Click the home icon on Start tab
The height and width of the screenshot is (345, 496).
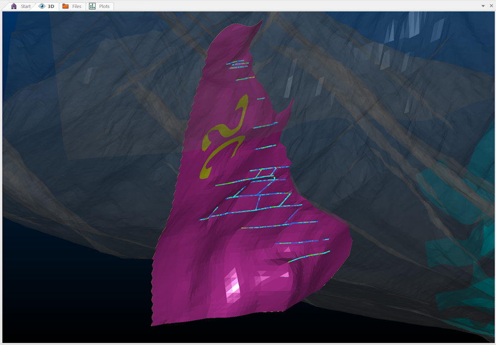(x=13, y=6)
